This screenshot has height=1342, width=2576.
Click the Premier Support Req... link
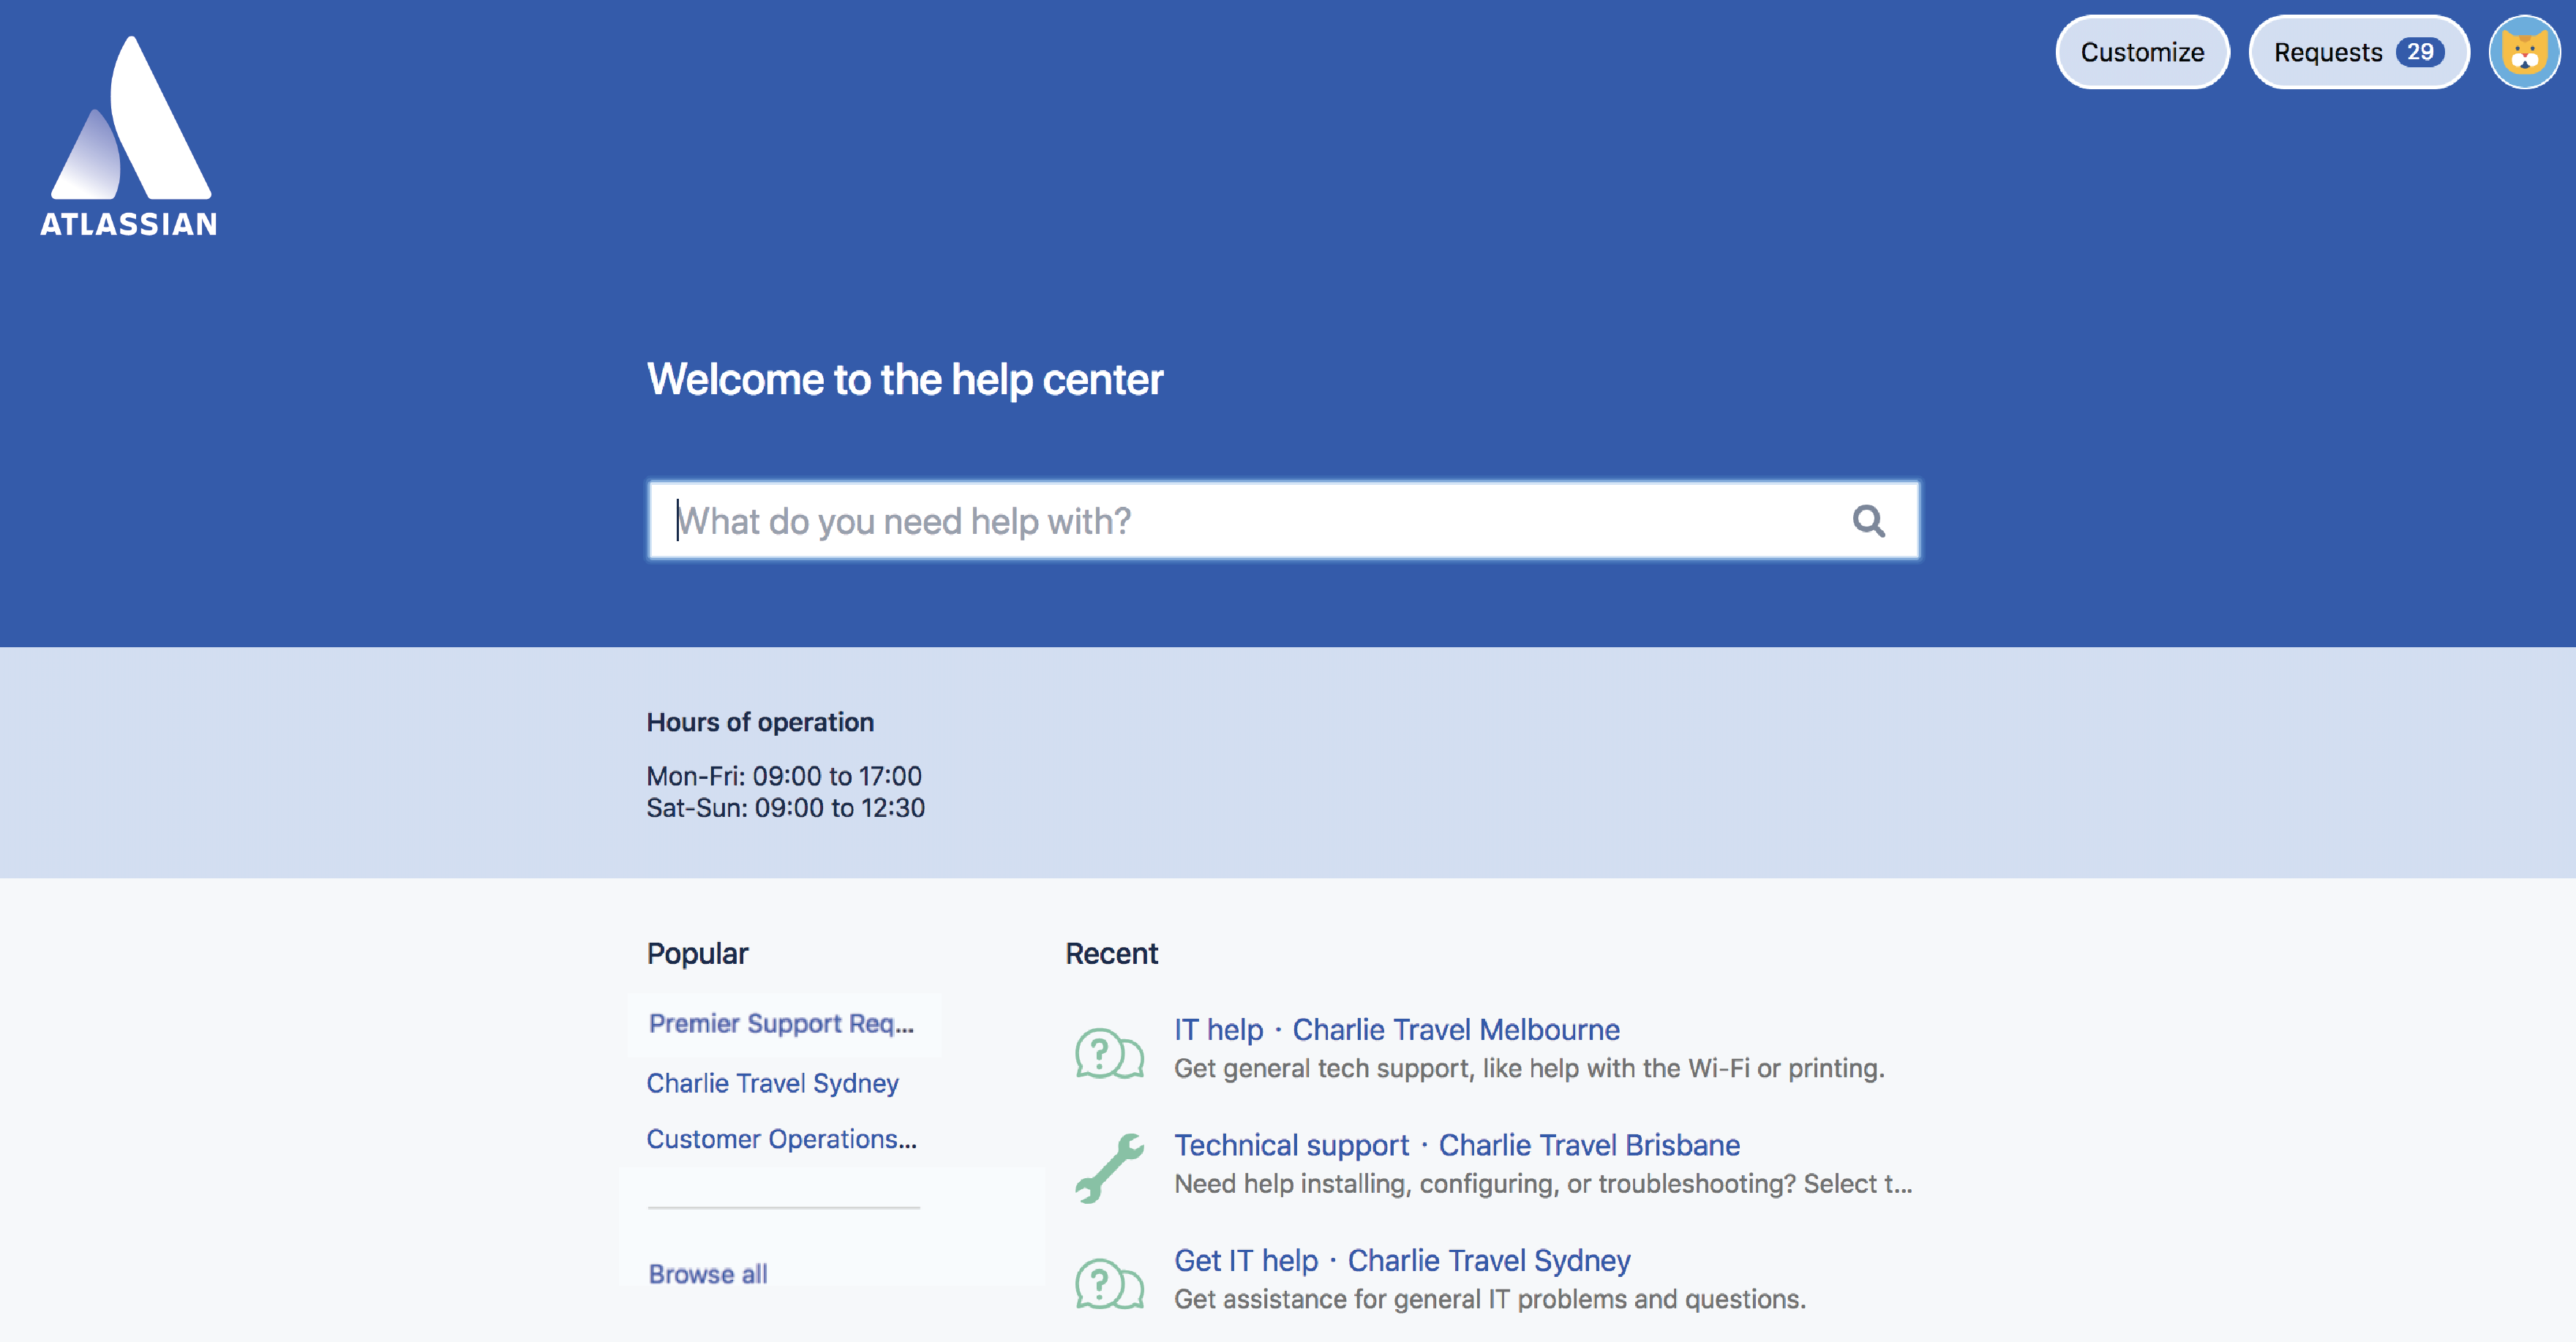(782, 1024)
